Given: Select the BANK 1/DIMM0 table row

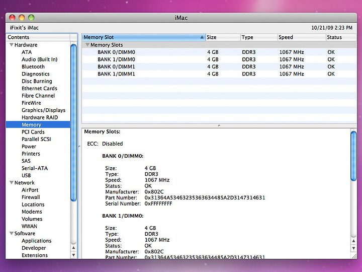Looking at the screenshot, I should [x=219, y=59].
